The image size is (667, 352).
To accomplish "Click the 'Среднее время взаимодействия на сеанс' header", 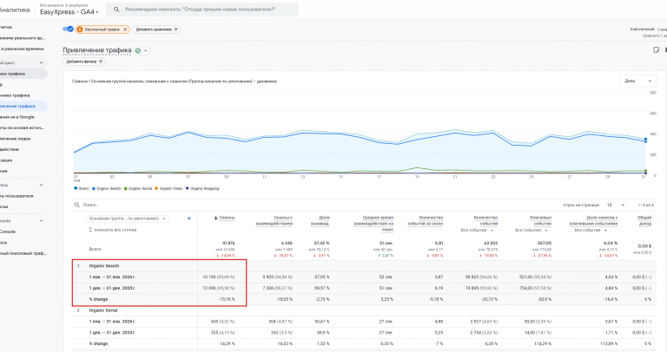I will click(x=373, y=224).
